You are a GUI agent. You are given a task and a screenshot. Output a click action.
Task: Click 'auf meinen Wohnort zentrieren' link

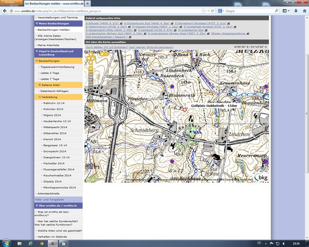(x=151, y=47)
